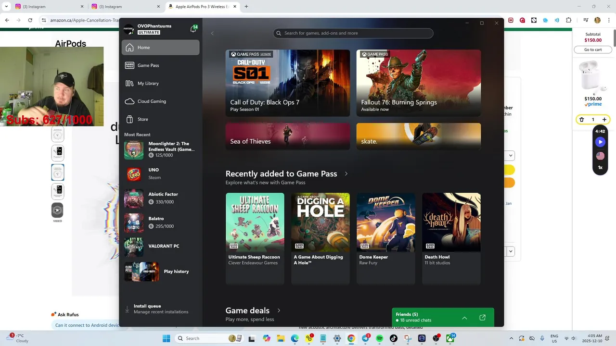Open the Death Howl card
The image size is (616, 346).
coord(451,238)
